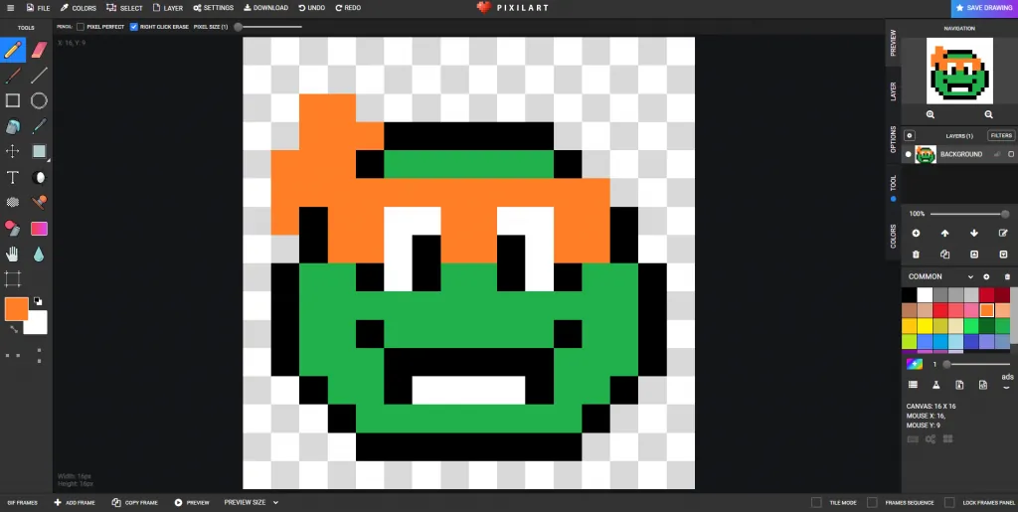Image resolution: width=1018 pixels, height=512 pixels.
Task: Open the hamburger main menu
Action: 10,8
